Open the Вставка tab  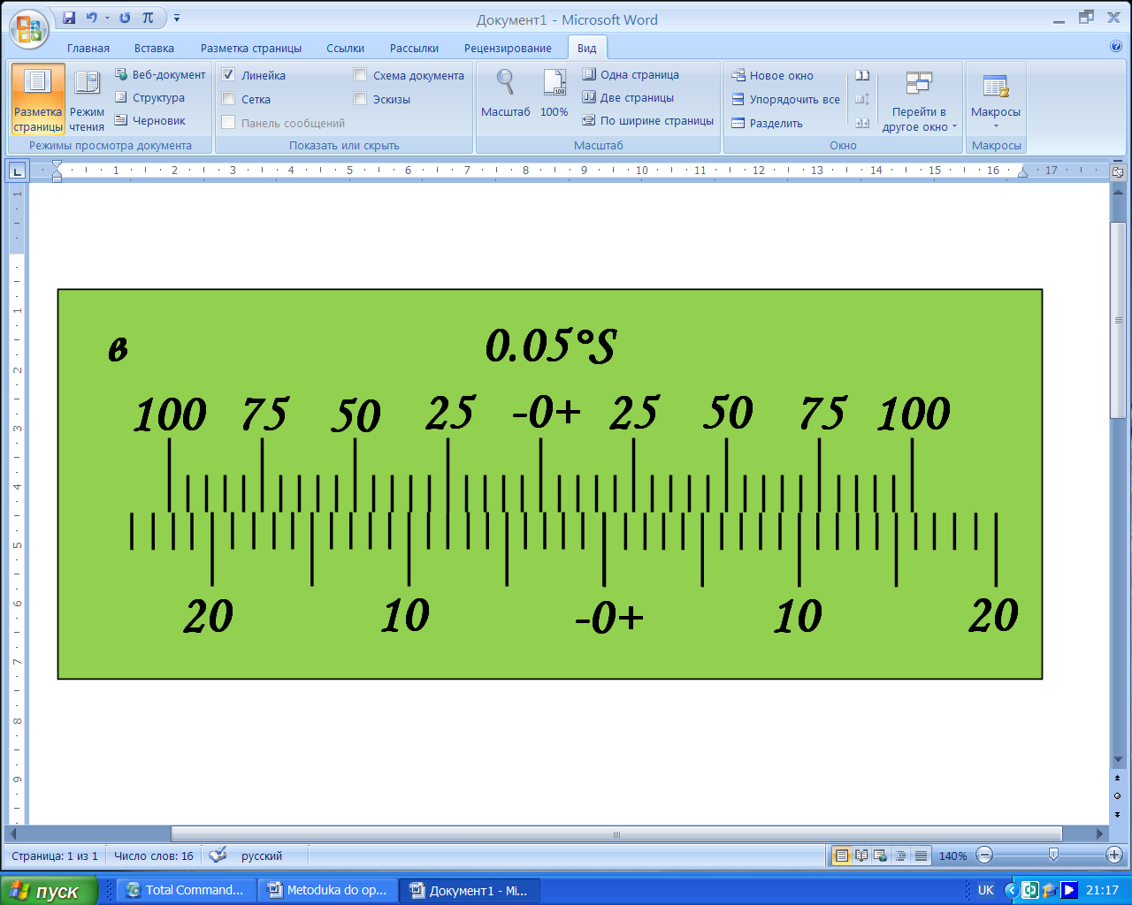pos(154,48)
